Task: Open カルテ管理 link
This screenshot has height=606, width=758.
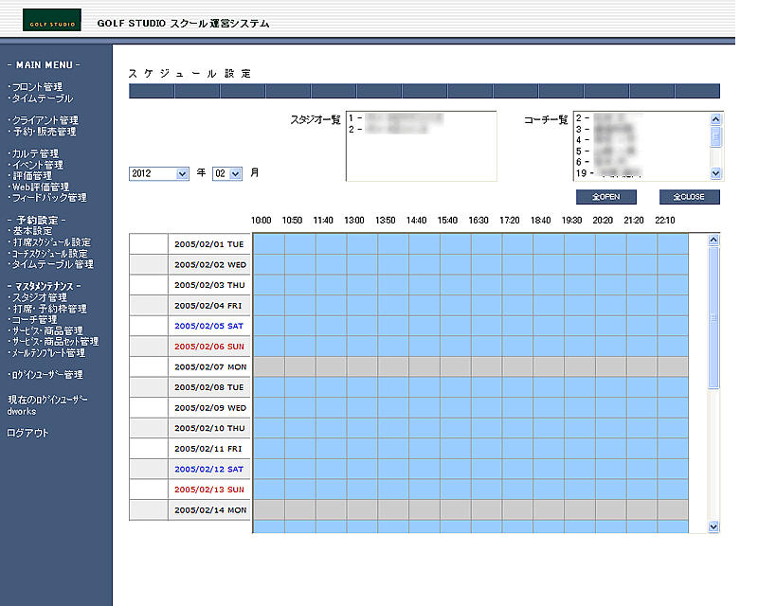Action: tap(35, 153)
